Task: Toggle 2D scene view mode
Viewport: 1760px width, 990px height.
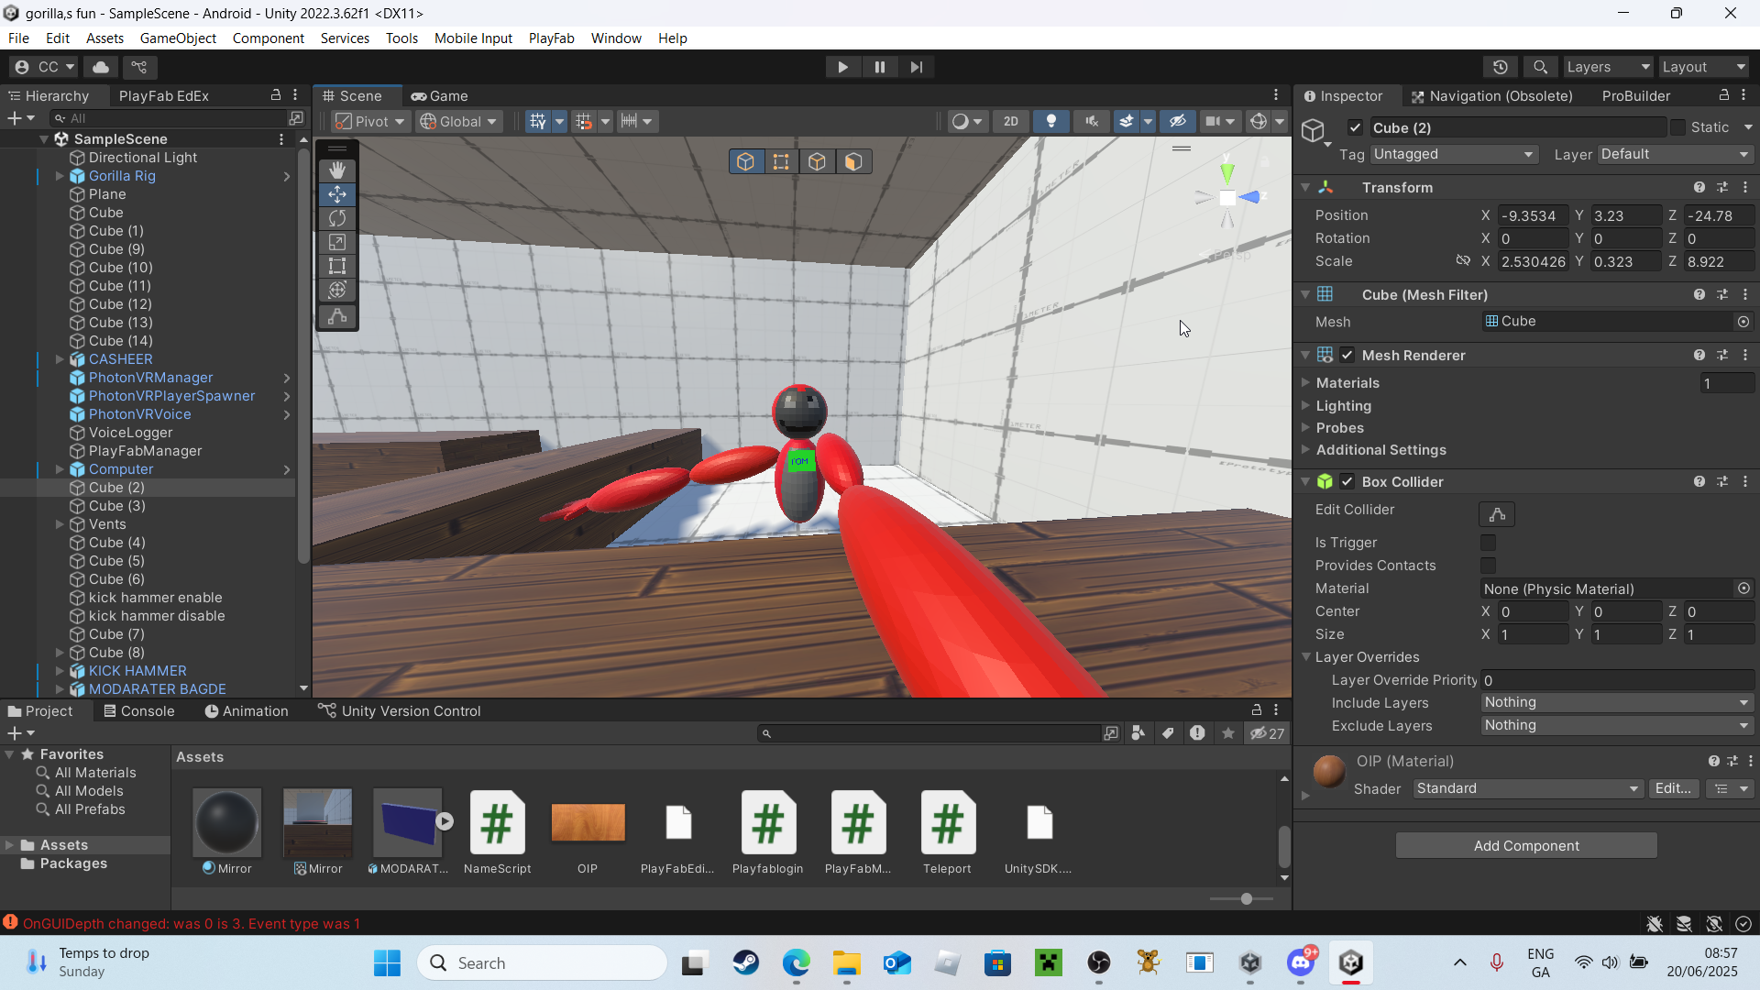Action: click(1010, 121)
